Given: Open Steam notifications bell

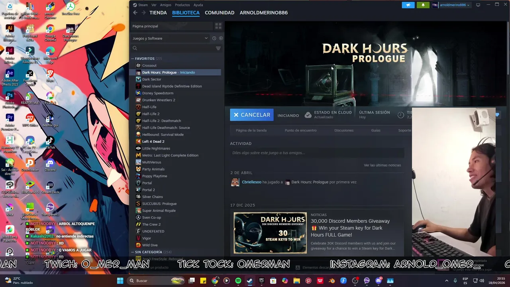Looking at the screenshot, I should coord(423,5).
